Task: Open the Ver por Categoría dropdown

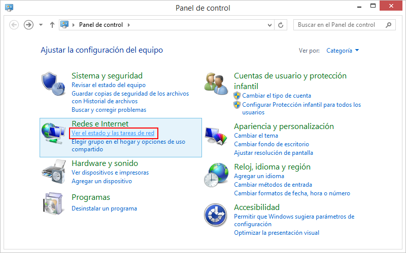Action: 343,51
